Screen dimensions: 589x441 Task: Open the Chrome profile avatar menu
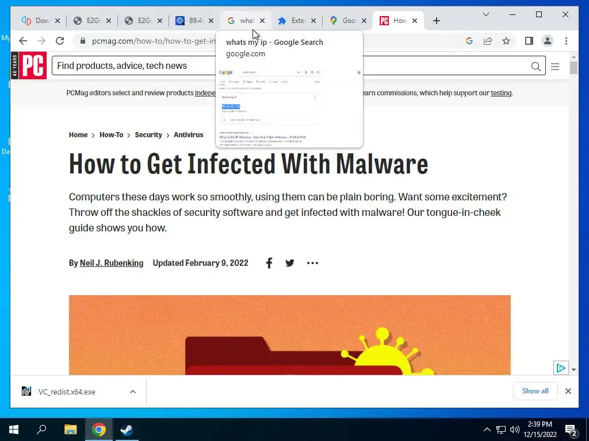pos(548,41)
